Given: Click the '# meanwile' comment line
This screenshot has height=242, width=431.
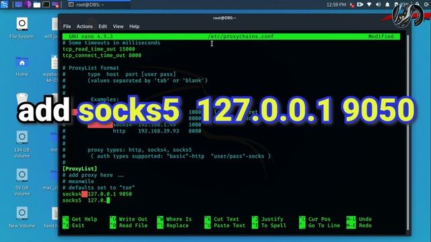Looking at the screenshot, I should tap(78, 182).
